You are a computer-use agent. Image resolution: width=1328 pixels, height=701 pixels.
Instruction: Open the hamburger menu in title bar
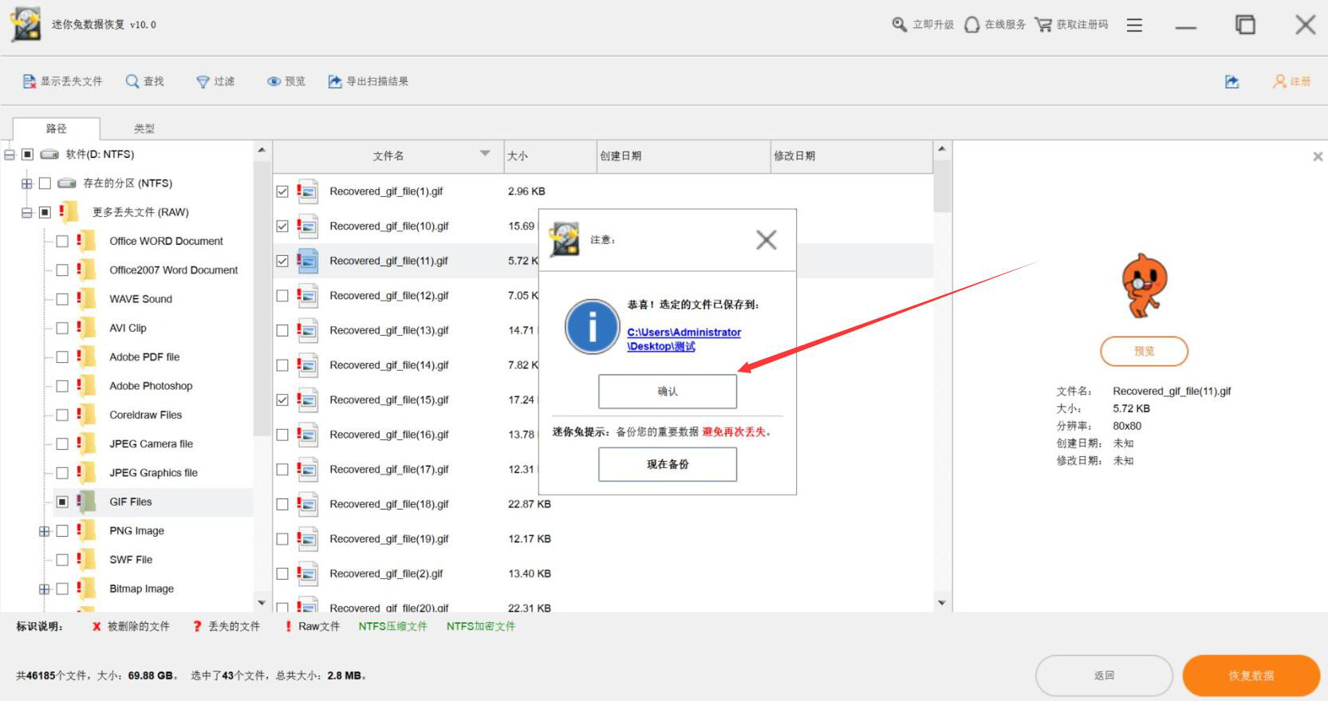(1134, 26)
